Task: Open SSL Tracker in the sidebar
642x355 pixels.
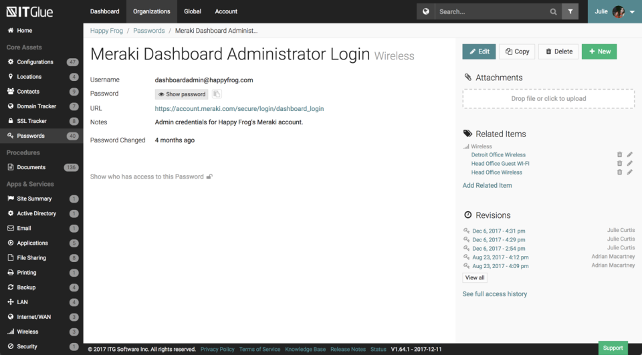Action: [x=32, y=121]
